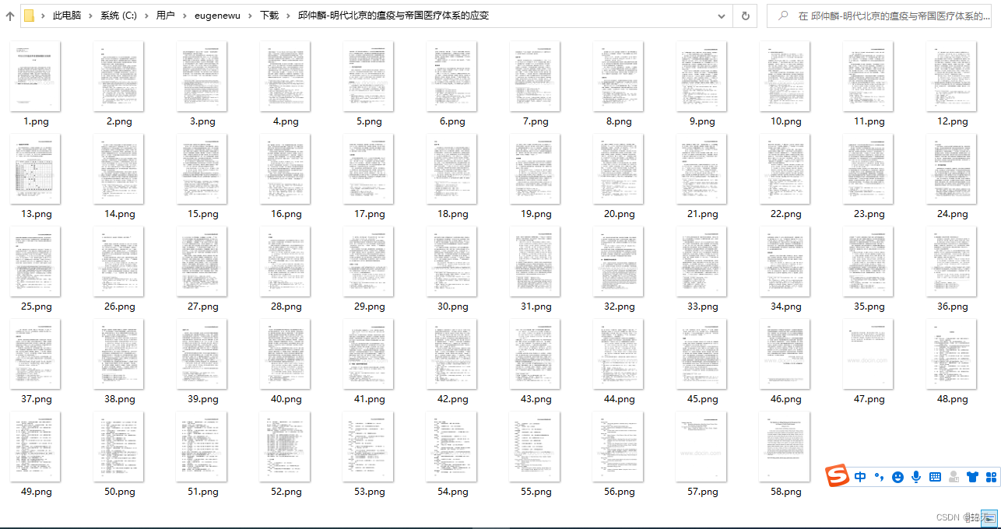Select thumbnail of 47.png
1001x529 pixels.
869,354
